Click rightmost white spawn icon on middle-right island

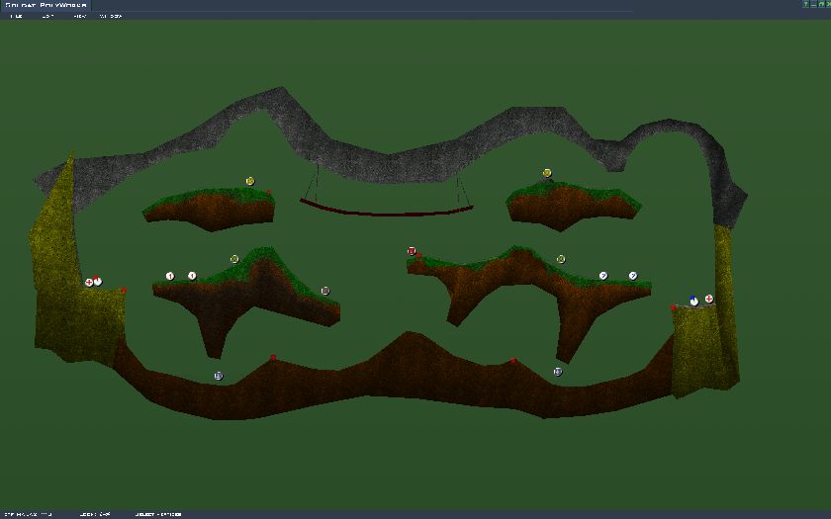[x=633, y=276]
